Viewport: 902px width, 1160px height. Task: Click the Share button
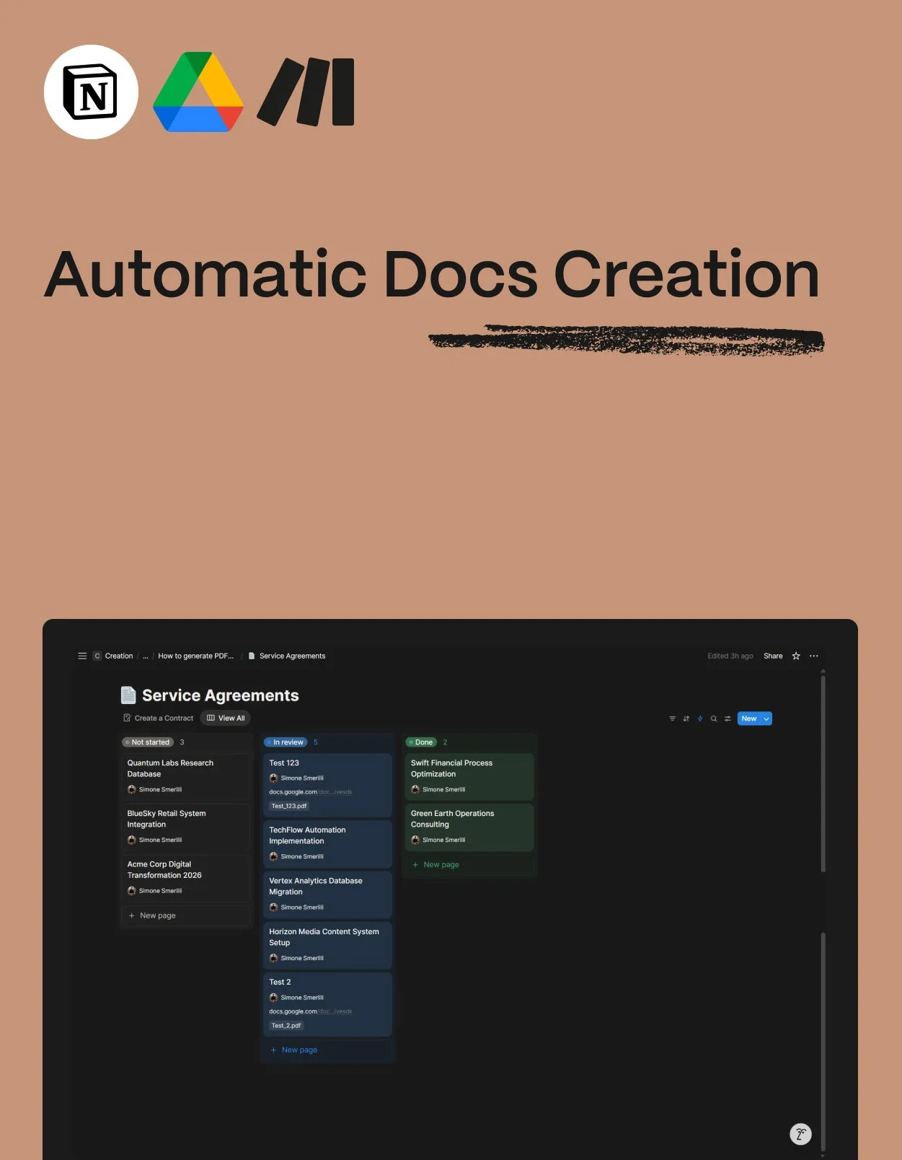(x=773, y=656)
